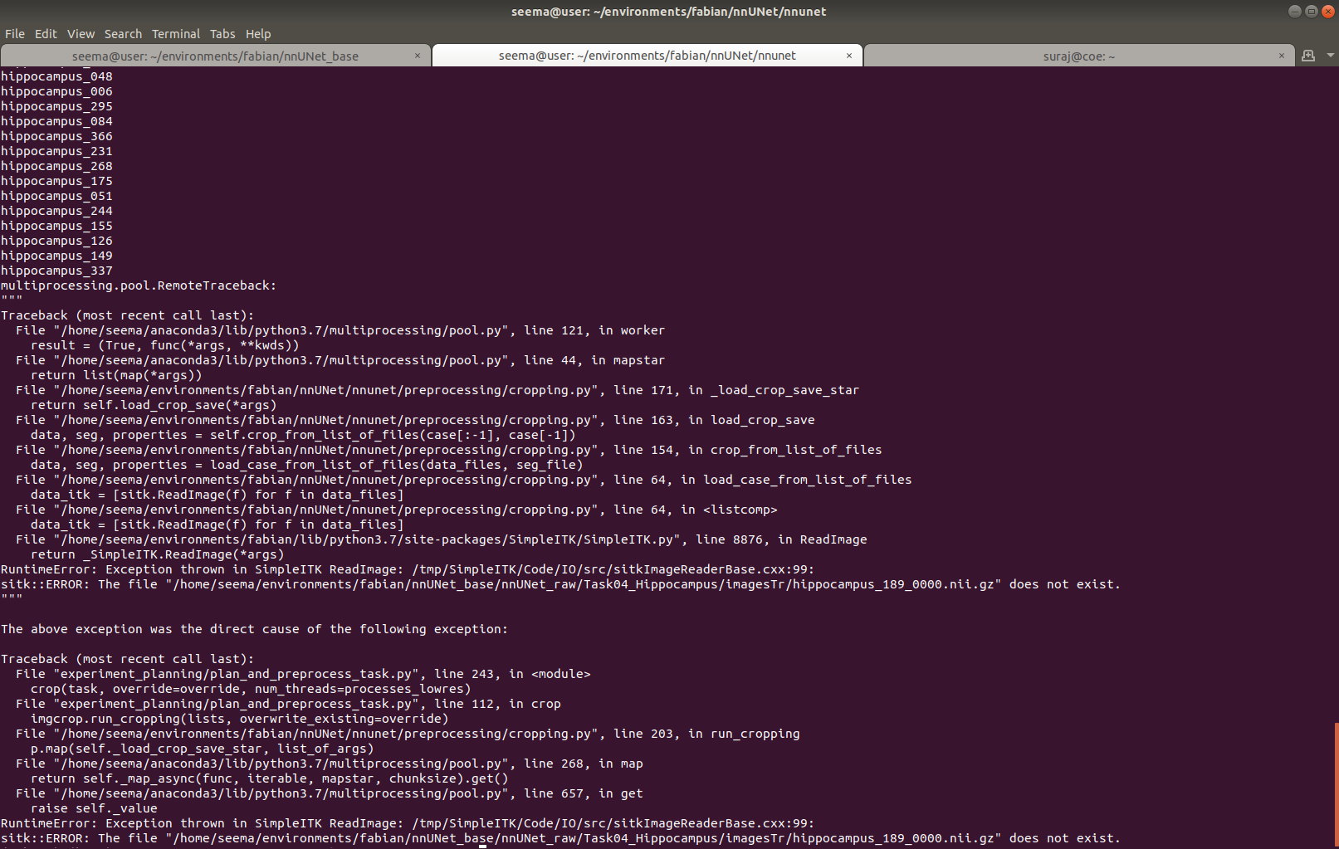Viewport: 1339px width, 849px height.
Task: Open the Help menu
Action: (x=258, y=34)
